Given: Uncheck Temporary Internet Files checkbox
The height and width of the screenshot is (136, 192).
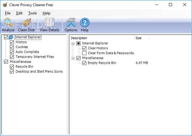Looking at the screenshot, I should click(12, 57).
